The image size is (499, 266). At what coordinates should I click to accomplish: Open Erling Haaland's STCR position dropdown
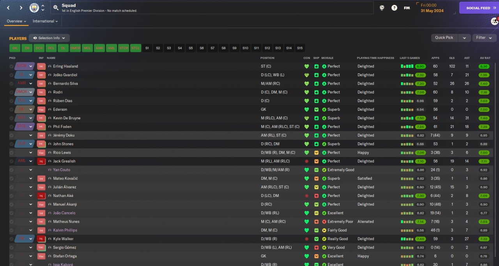25,66
